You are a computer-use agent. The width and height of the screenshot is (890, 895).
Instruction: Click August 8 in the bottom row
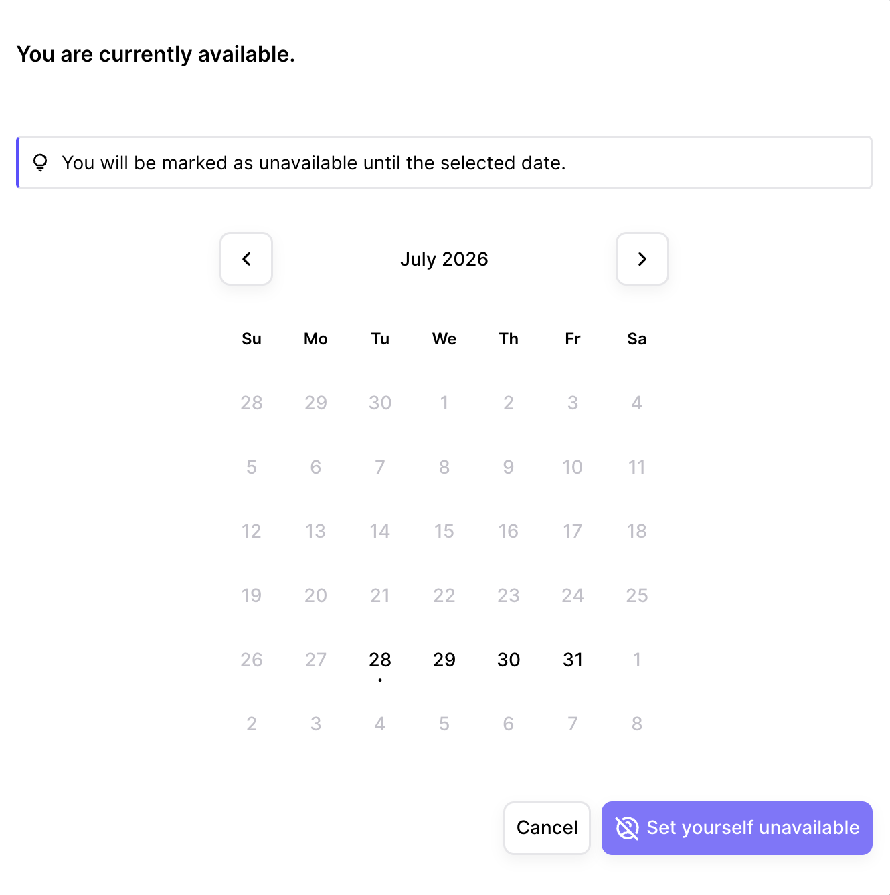(637, 724)
